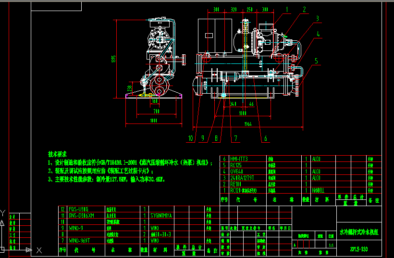Pick balloon callout number 6
Screen dimensions: 394x258
point(265,138)
